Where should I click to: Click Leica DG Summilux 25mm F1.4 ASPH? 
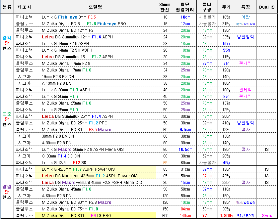pos(96,116)
